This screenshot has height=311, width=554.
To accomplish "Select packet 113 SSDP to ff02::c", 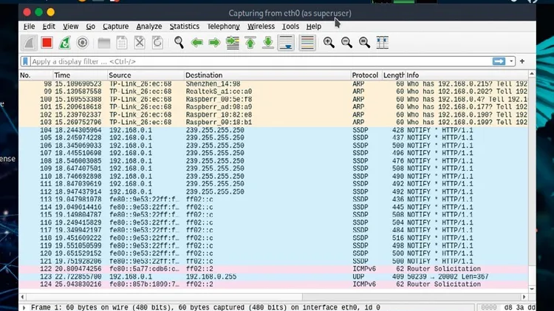I will (273, 199).
